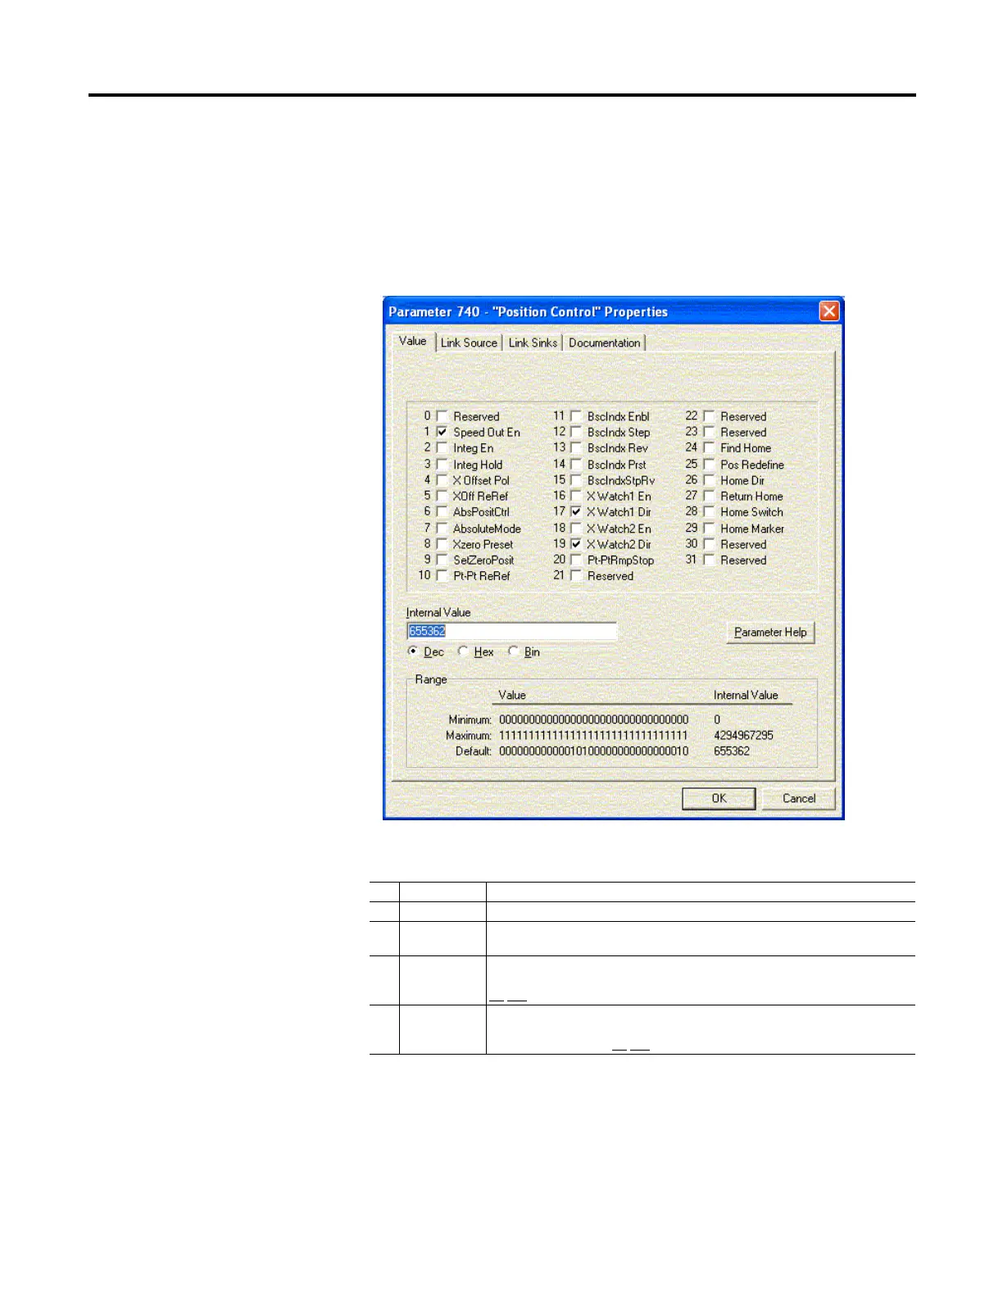Image resolution: width=1003 pixels, height=1298 pixels.
Task: Click the Internal Value input field
Action: pyautogui.click(x=511, y=631)
